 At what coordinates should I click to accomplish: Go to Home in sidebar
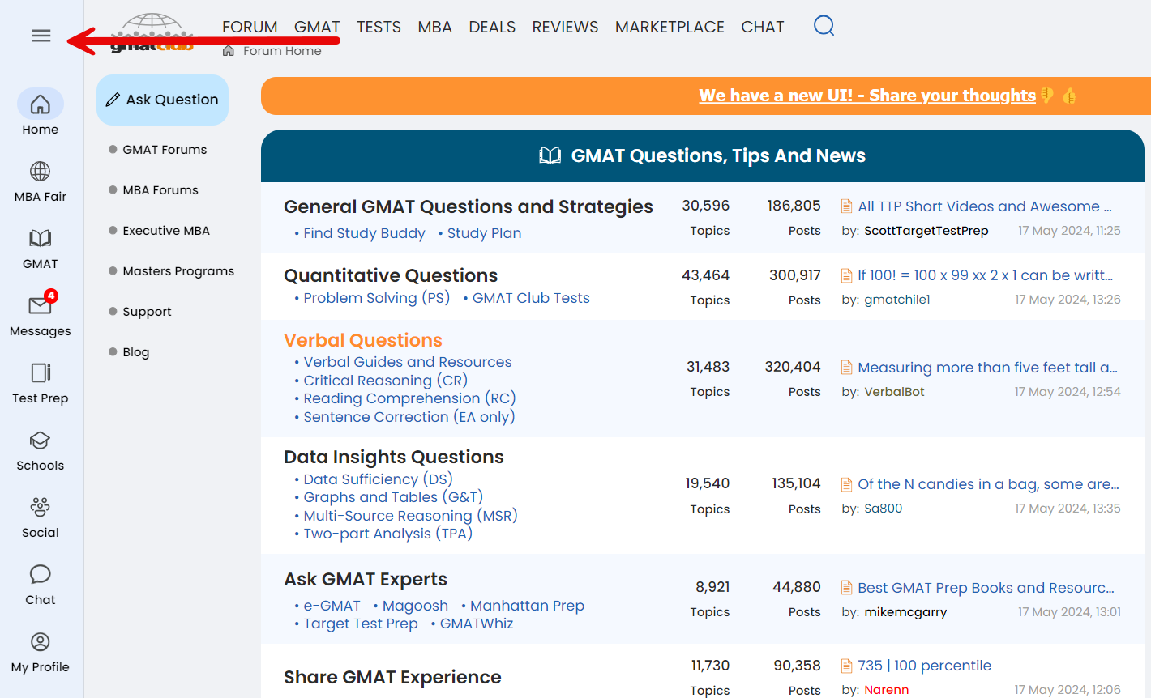coord(41,104)
